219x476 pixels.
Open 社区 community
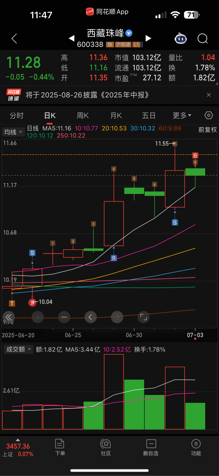coord(106,447)
